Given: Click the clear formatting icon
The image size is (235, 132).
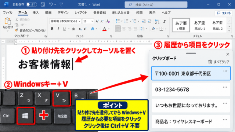Looking at the screenshot, I should click(x=108, y=21).
